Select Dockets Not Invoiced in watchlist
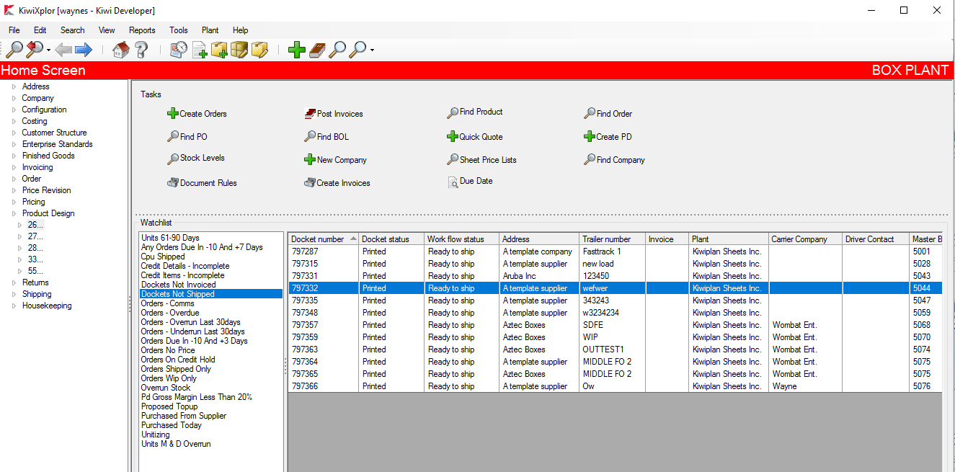Viewport: 955px width, 472px height. click(179, 285)
